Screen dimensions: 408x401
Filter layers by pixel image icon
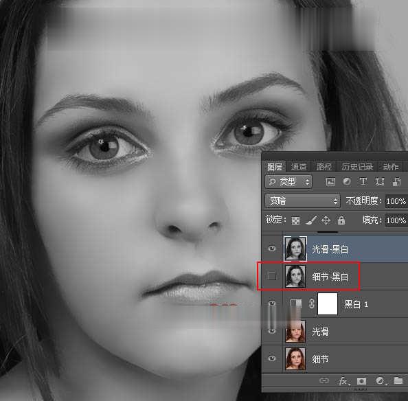click(x=330, y=182)
